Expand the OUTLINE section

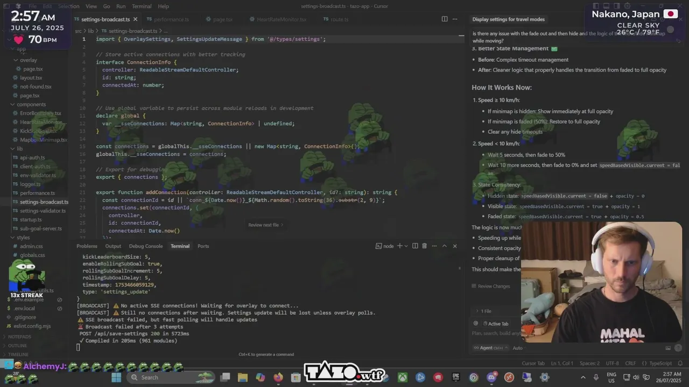pos(17,346)
